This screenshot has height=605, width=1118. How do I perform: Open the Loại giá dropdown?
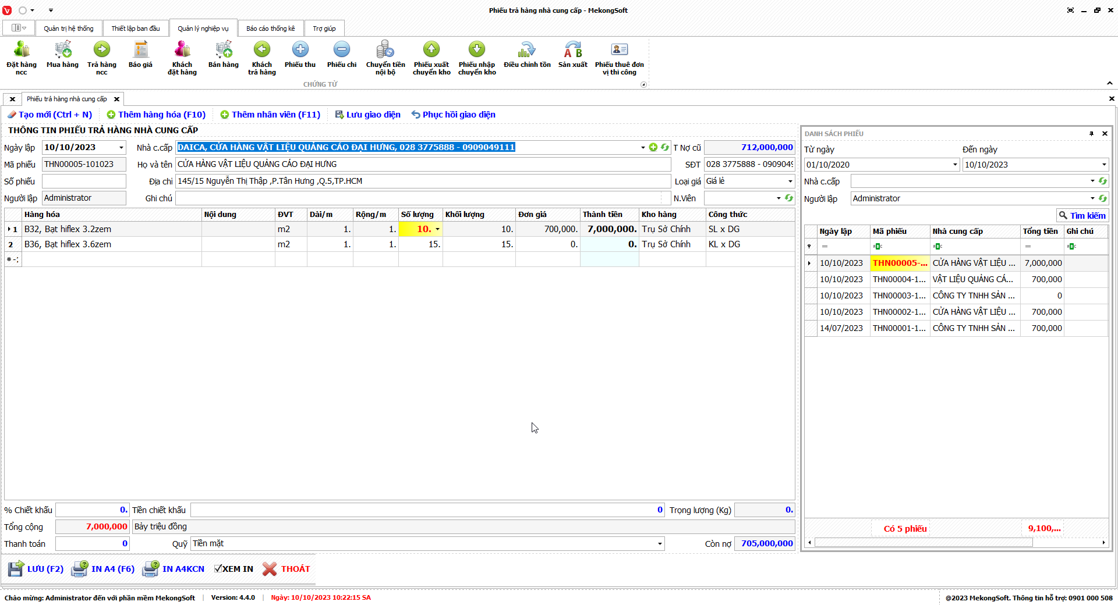pyautogui.click(x=790, y=181)
